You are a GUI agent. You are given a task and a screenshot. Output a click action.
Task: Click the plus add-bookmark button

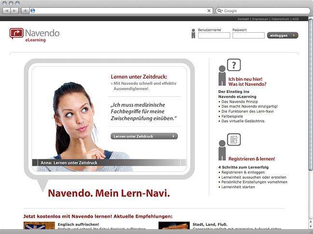(x=25, y=11)
